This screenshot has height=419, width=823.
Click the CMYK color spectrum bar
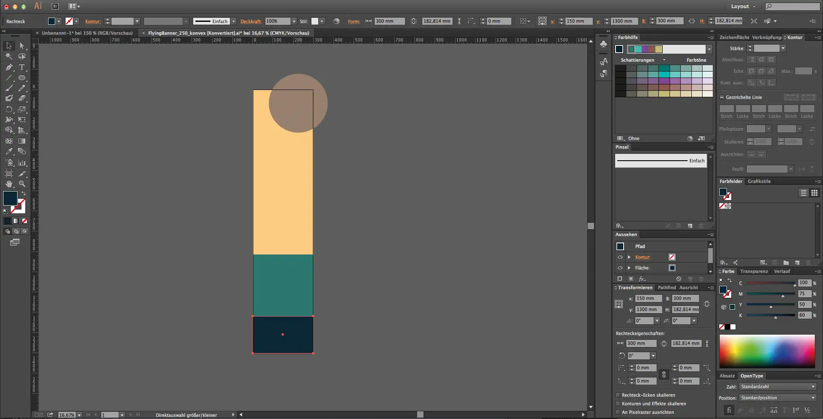click(767, 351)
